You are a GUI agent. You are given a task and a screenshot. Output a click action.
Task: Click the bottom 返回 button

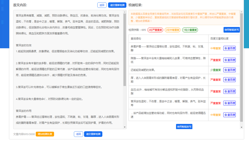click(78, 134)
